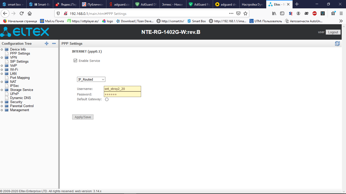The image size is (346, 194).
Task: Click the VPN shield extension icon
Action: point(323,13)
